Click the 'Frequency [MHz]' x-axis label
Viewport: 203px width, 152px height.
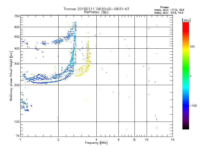coord(96,143)
